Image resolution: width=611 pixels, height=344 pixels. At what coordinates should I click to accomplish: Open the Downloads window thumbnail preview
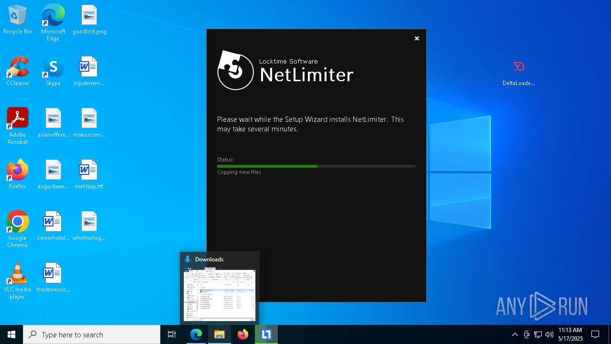coord(220,295)
